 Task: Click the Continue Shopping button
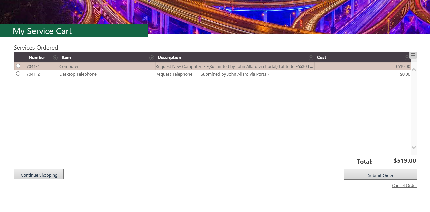point(39,174)
